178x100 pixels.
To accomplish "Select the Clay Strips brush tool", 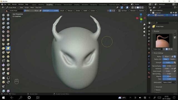I will tap(8, 19).
